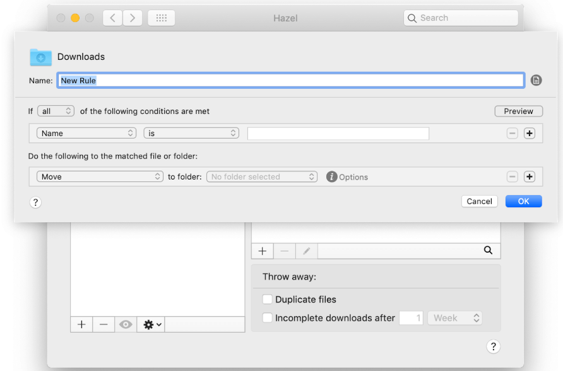The image size is (563, 371).
Task: Click inside the condition value text field
Action: (338, 133)
